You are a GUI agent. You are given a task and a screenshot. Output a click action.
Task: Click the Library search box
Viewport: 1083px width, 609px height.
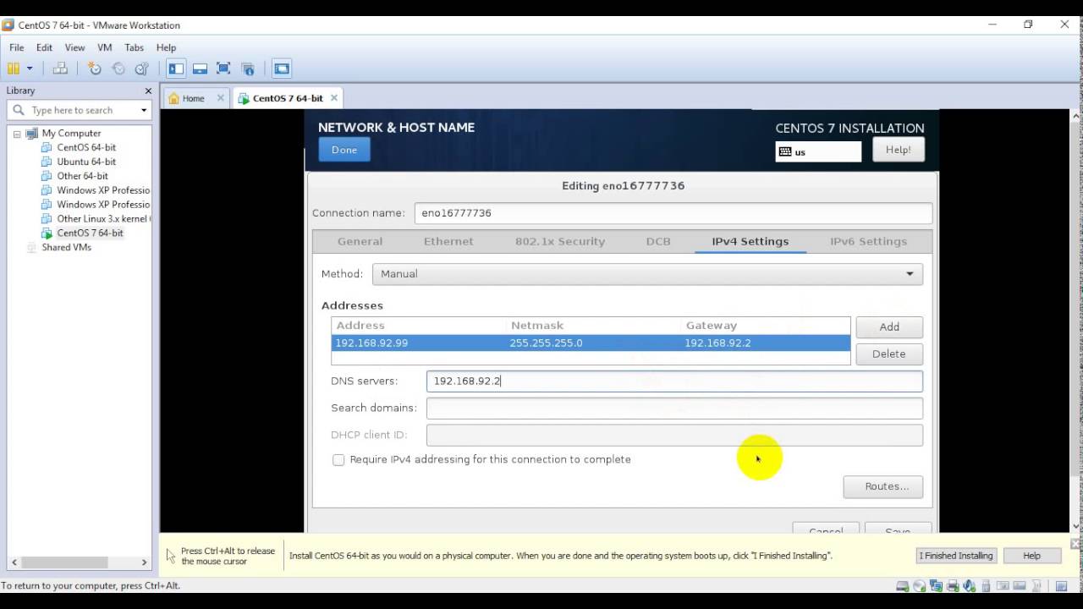coord(80,110)
